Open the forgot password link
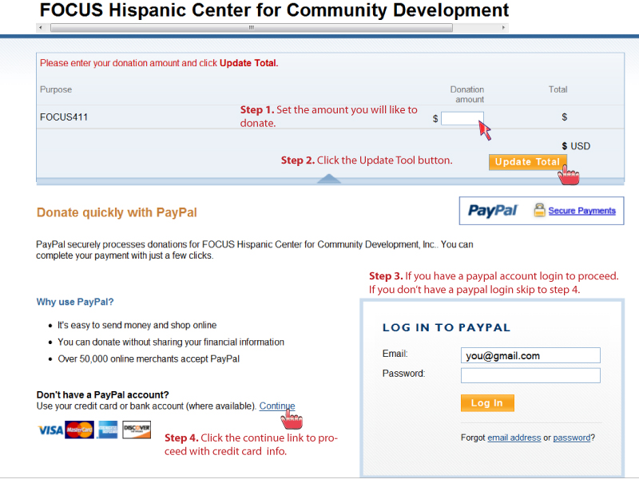639x479 pixels. point(572,437)
